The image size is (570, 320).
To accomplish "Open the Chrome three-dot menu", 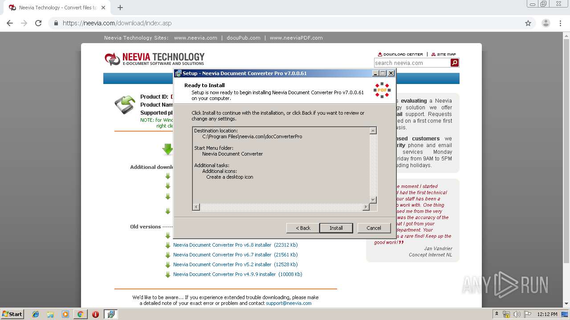I will pyautogui.click(x=561, y=23).
